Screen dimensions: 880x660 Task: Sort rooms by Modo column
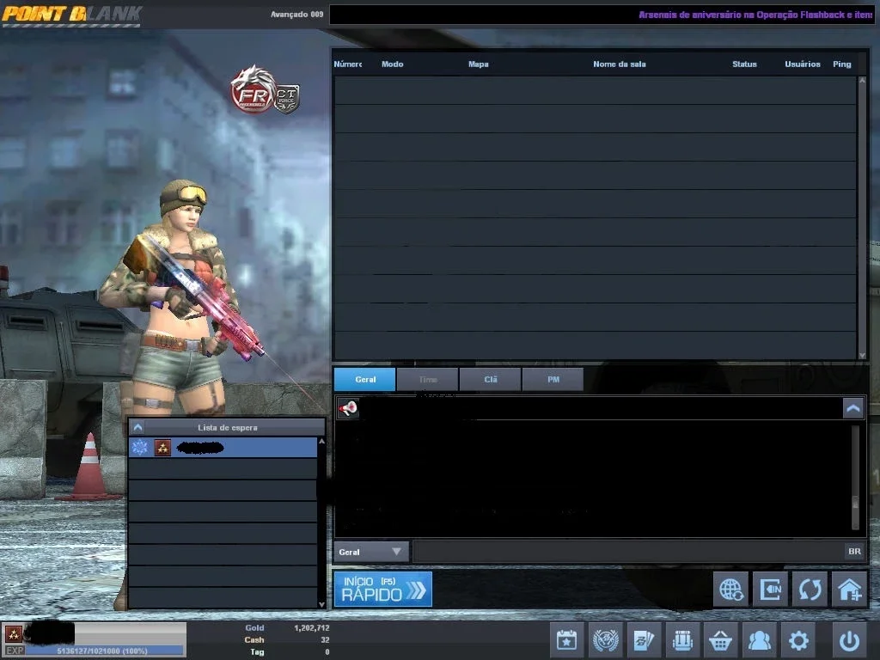point(392,64)
